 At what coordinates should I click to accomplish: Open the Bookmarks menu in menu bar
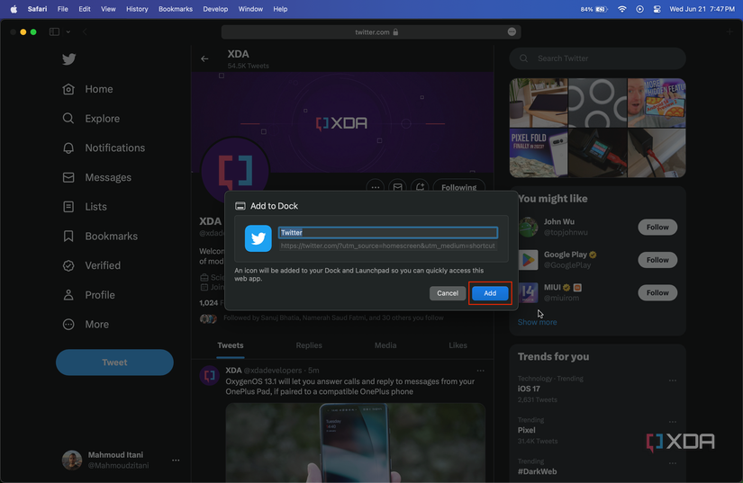[176, 9]
